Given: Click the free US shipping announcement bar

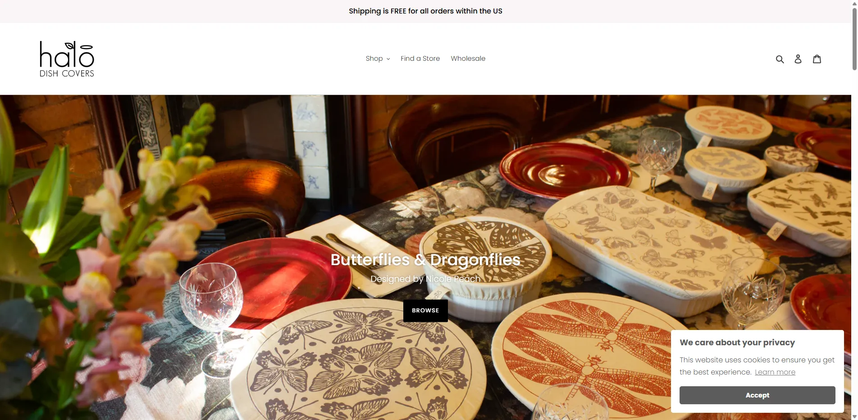Looking at the screenshot, I should click(425, 11).
